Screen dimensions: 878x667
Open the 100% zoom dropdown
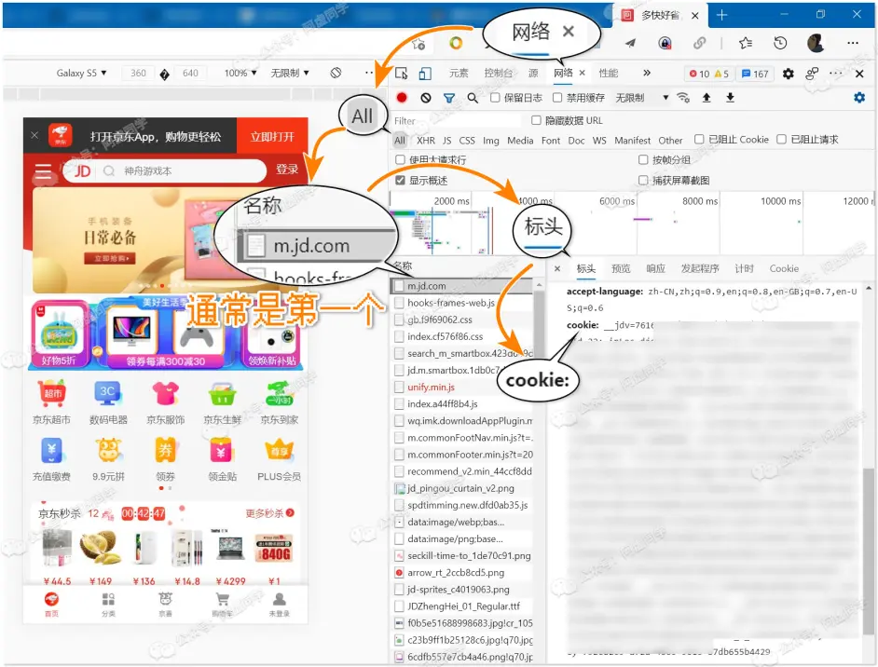(x=240, y=73)
